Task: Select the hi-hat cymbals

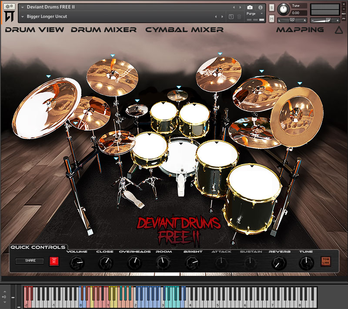Action: tap(117, 142)
